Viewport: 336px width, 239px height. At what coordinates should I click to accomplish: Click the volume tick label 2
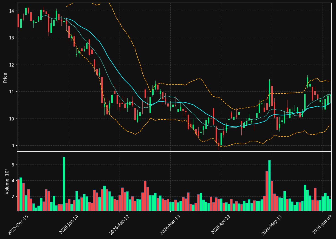pos(13,197)
